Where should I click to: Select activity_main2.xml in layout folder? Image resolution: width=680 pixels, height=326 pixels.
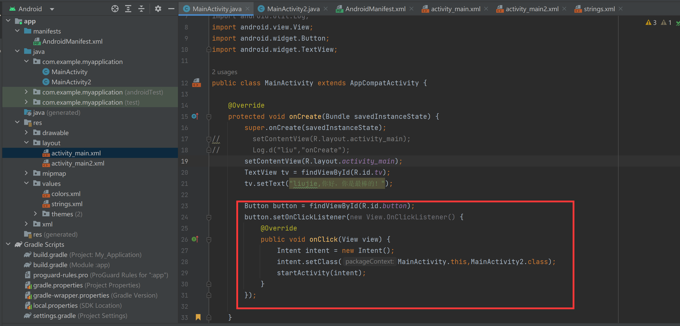pyautogui.click(x=73, y=163)
